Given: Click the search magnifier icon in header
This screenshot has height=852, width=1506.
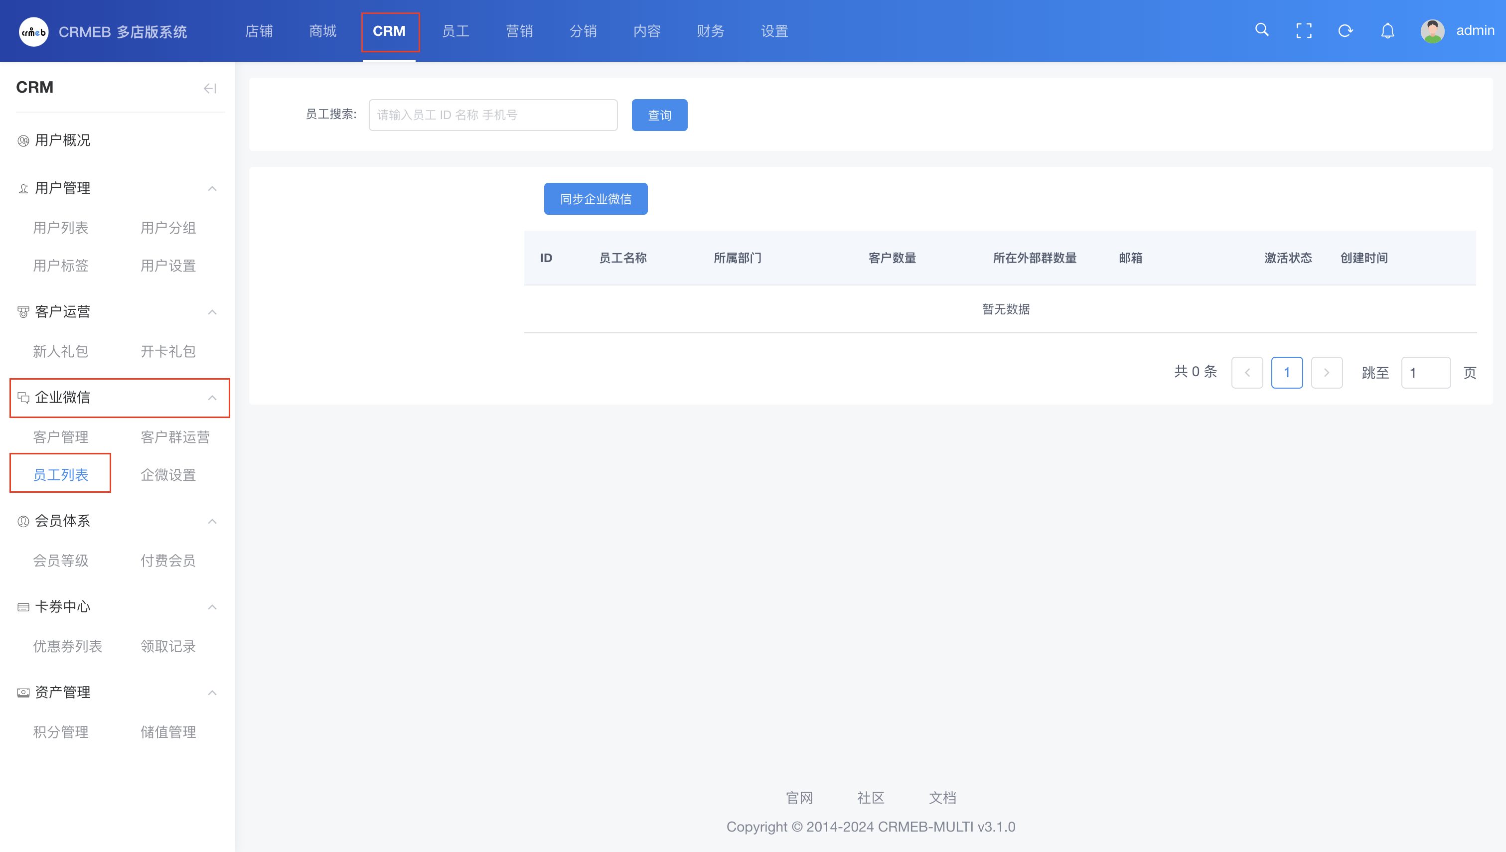Looking at the screenshot, I should [1261, 30].
